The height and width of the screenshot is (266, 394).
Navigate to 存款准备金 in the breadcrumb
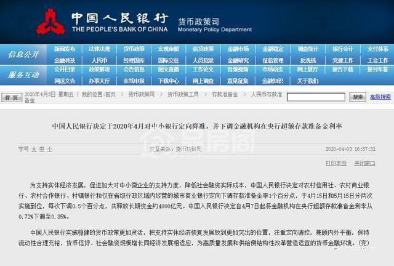(x=224, y=94)
